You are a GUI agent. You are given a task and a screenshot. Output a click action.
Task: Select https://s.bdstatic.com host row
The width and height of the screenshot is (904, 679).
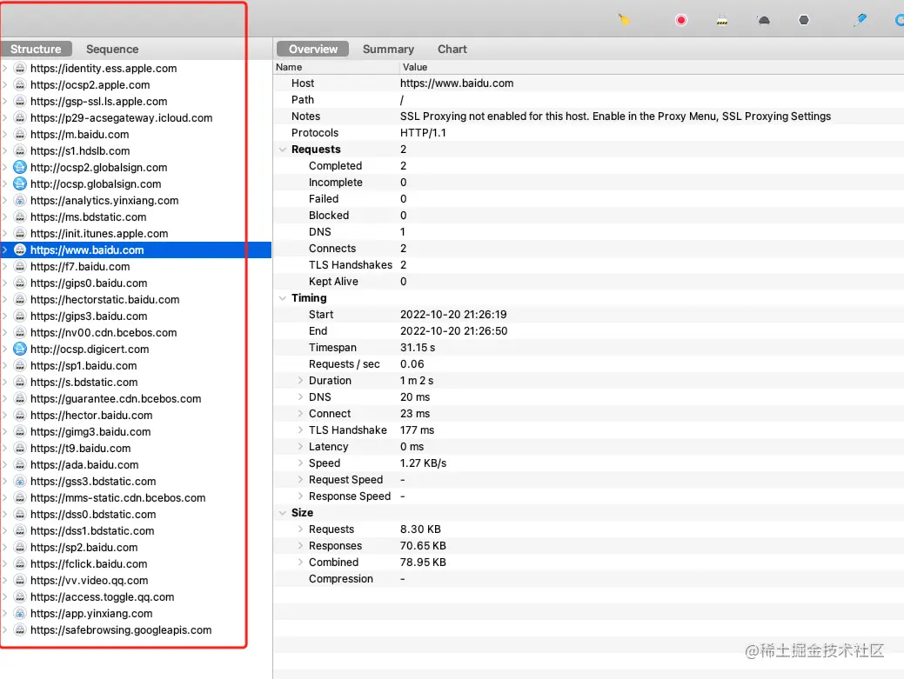coord(136,382)
